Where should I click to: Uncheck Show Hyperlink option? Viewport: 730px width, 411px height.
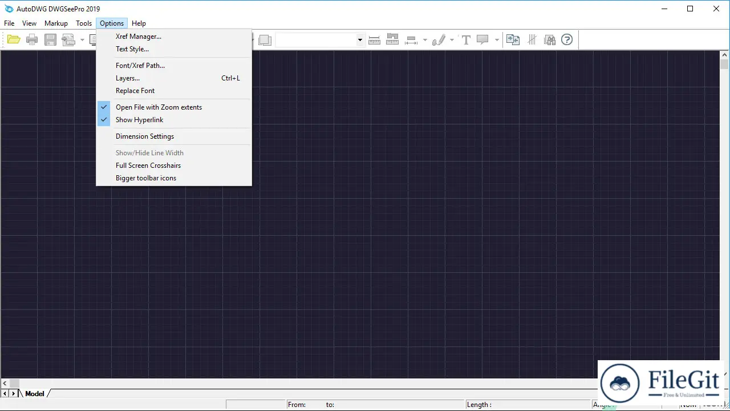pyautogui.click(x=174, y=120)
